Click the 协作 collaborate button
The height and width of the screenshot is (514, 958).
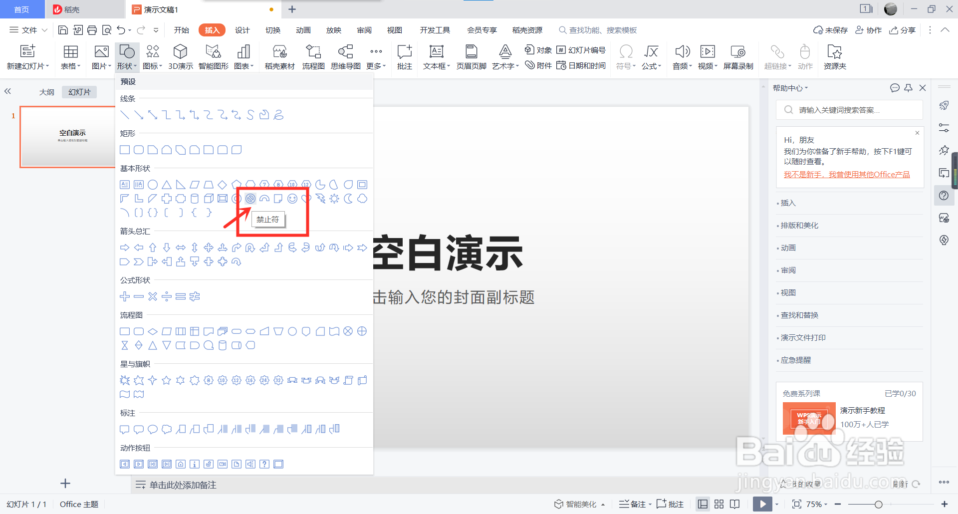coord(868,30)
